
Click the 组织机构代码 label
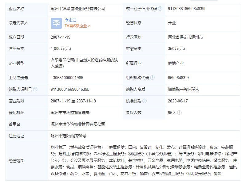[137, 78]
